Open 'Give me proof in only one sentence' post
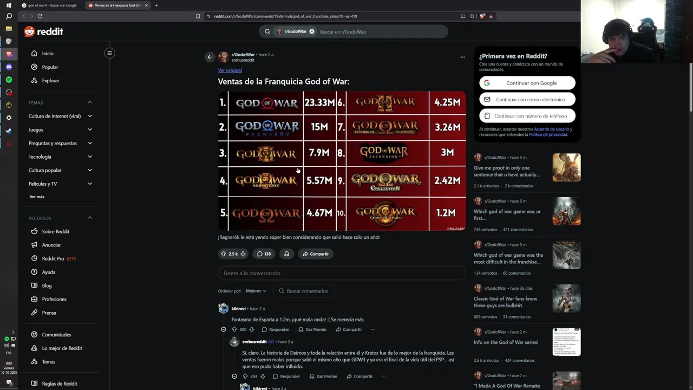Image resolution: width=693 pixels, height=390 pixels. [x=507, y=171]
